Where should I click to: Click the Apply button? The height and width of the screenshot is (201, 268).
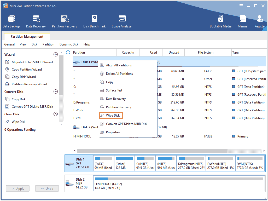point(18,188)
